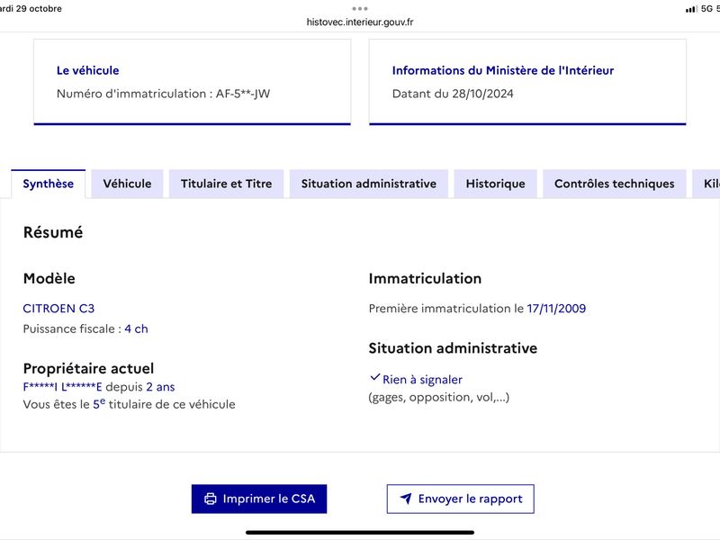Click Informations du Ministère de l'Intérieur heading
The width and height of the screenshot is (720, 540).
click(x=503, y=70)
